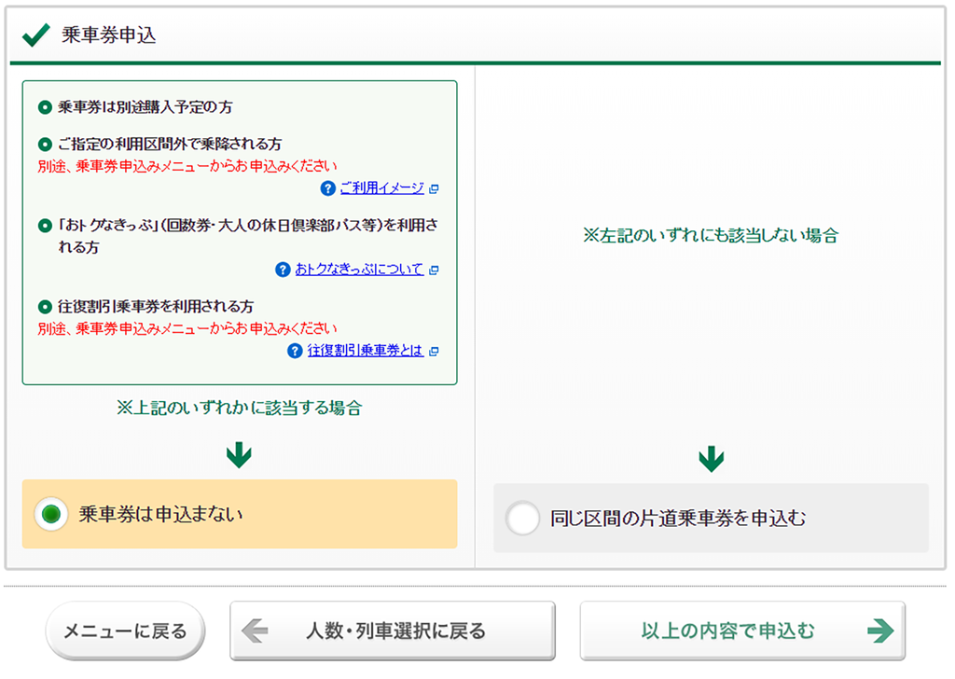Click the メニューに戻る button
The height and width of the screenshot is (679, 955).
click(x=126, y=630)
